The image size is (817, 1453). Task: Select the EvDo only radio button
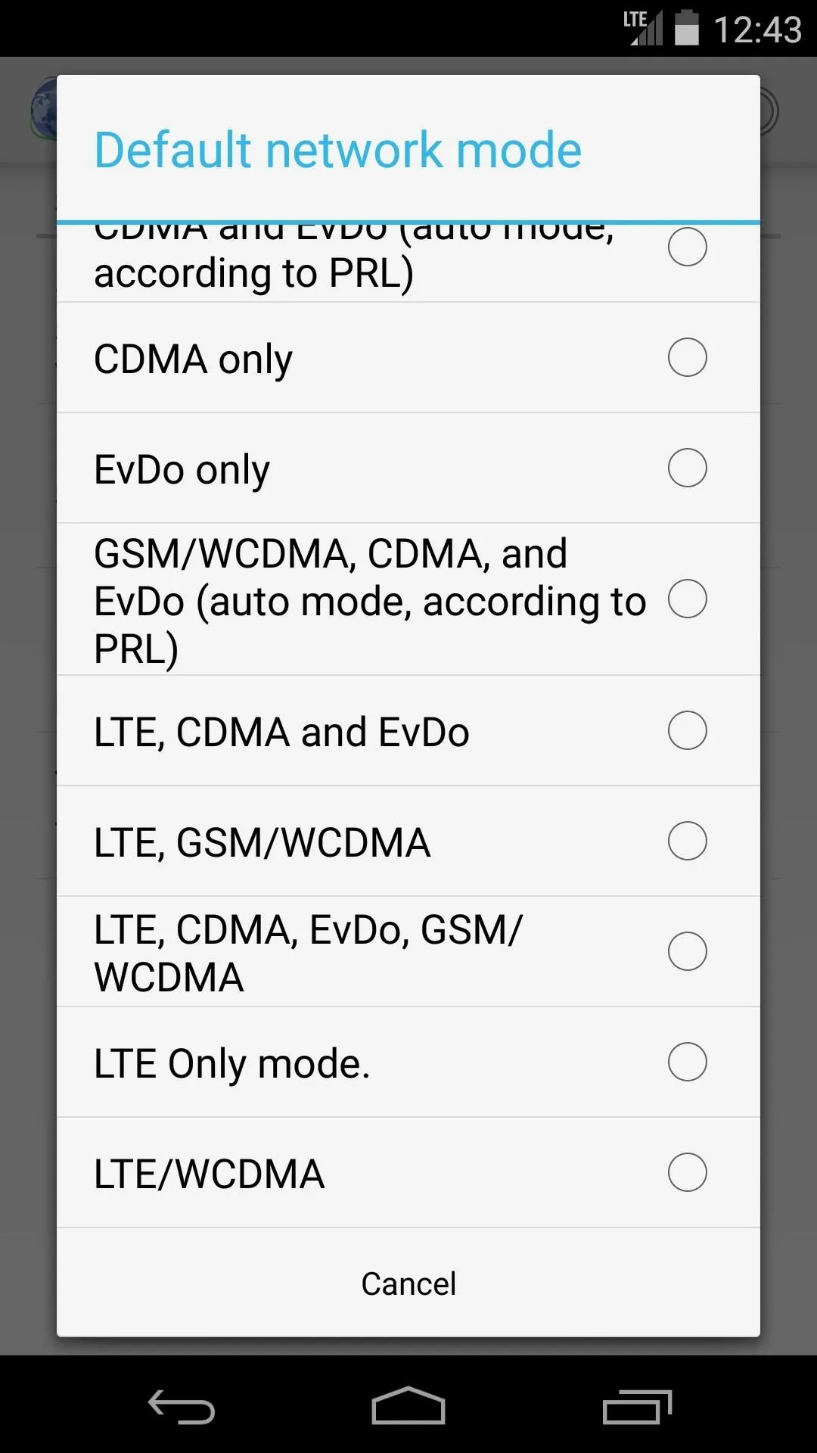[x=688, y=468]
